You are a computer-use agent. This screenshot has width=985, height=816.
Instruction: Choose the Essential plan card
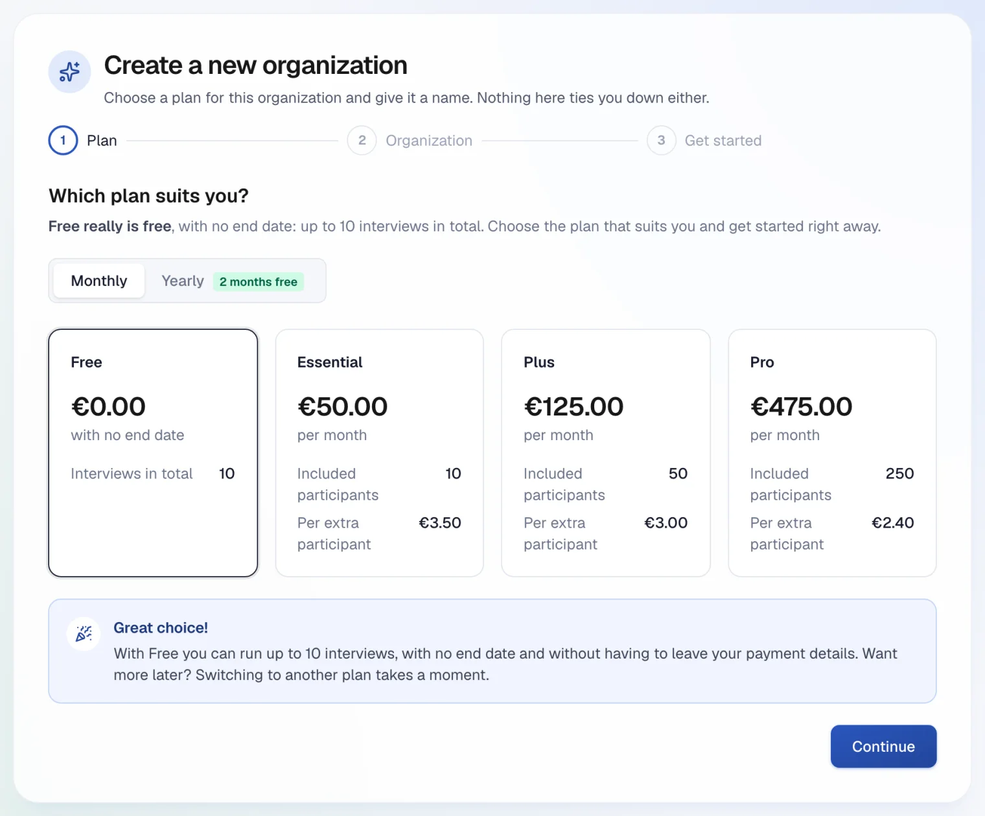[380, 453]
